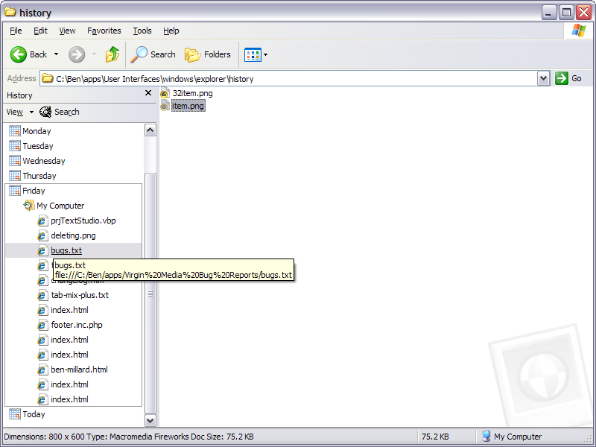Click the green Back arrow icon

click(18, 54)
